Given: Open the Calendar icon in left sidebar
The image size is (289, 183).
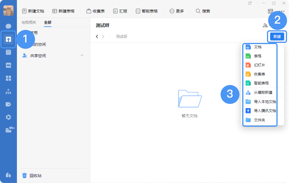Looking at the screenshot, I should 8,52.
